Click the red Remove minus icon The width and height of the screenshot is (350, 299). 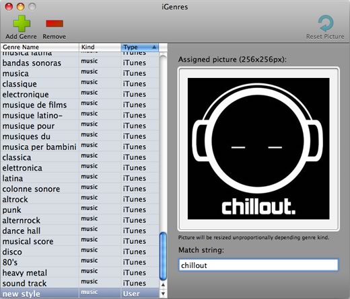(55, 24)
